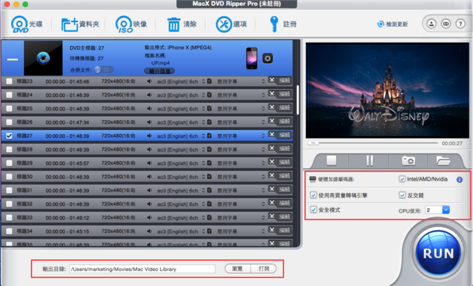Click scissors edit icon on 標題24 row
The height and width of the screenshot is (286, 473).
272,94
